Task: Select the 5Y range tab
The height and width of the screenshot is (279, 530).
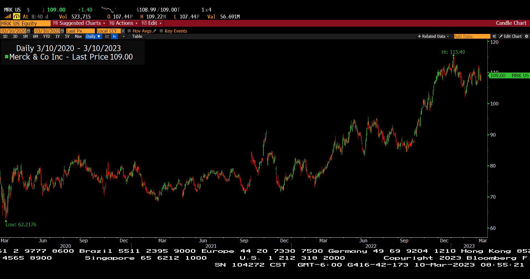Action: coord(67,36)
